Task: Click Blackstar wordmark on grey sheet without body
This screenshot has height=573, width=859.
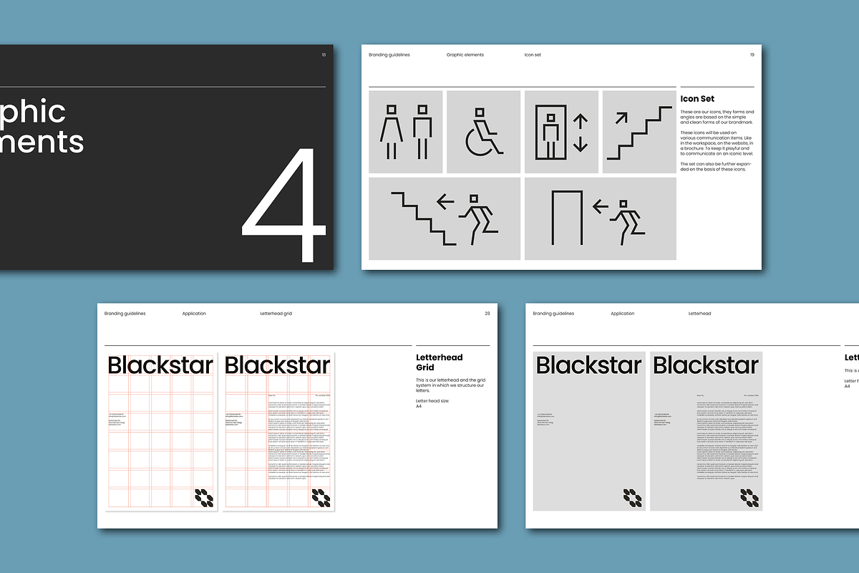Action: [589, 365]
